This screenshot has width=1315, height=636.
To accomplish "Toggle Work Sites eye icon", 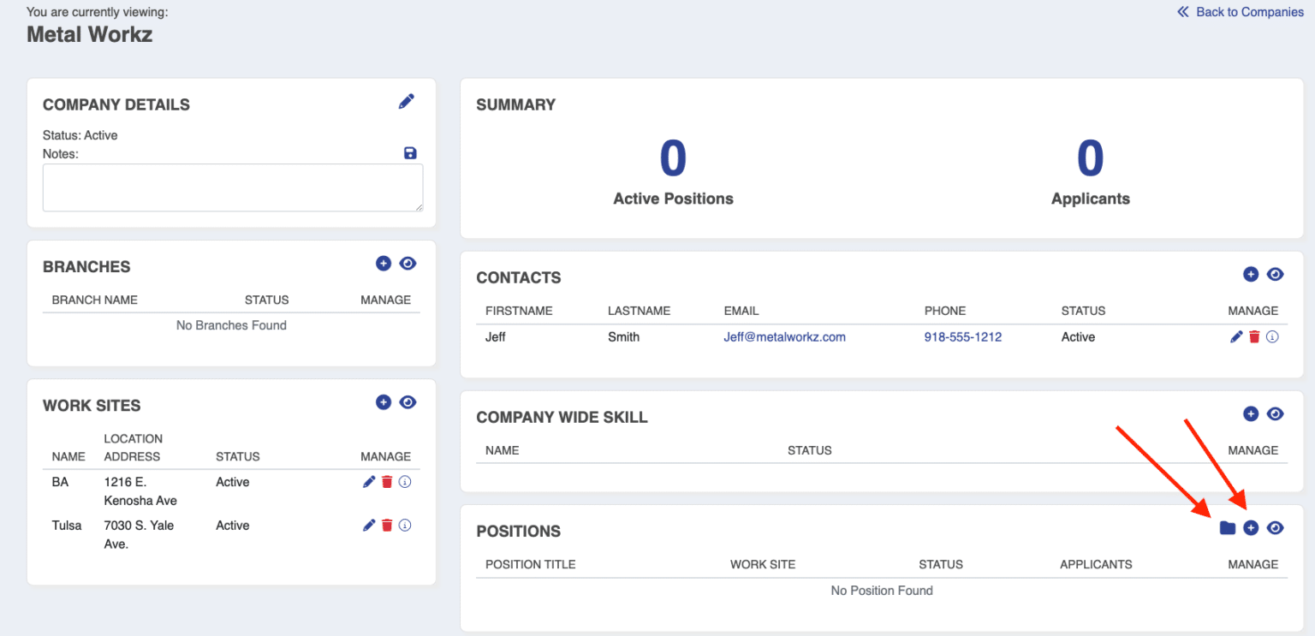I will pyautogui.click(x=408, y=402).
